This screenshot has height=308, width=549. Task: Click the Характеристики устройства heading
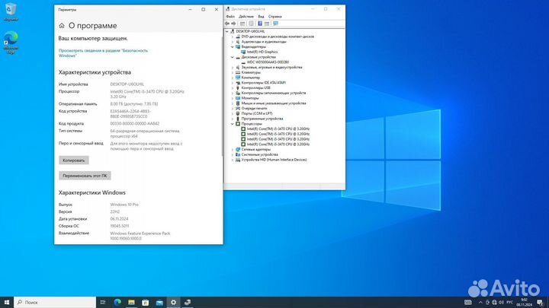tap(95, 72)
